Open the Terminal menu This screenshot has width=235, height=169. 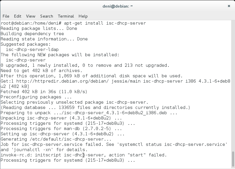tap(66, 16)
